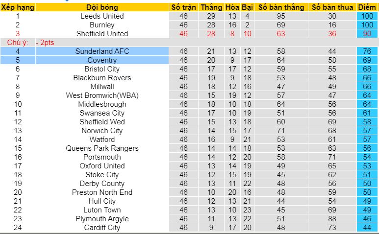
Task: Click Leeds United's 100 points cell
Action: pos(367,16)
